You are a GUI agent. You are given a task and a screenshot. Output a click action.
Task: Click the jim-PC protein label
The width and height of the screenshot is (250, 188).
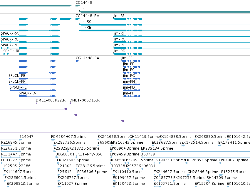tap(129, 70)
